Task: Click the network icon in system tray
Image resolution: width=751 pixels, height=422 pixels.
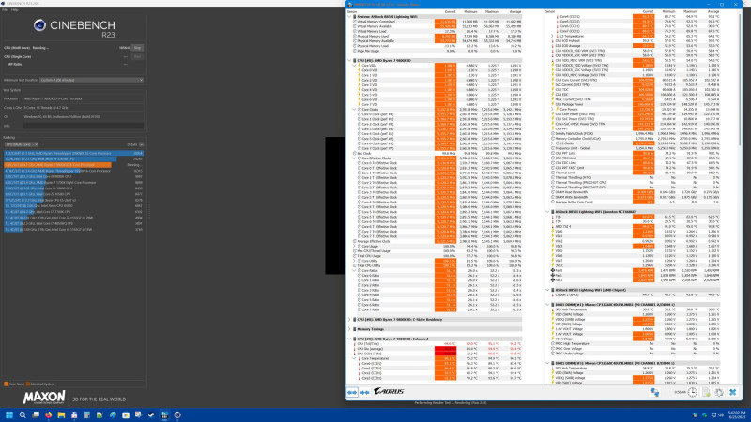Action: point(713,414)
